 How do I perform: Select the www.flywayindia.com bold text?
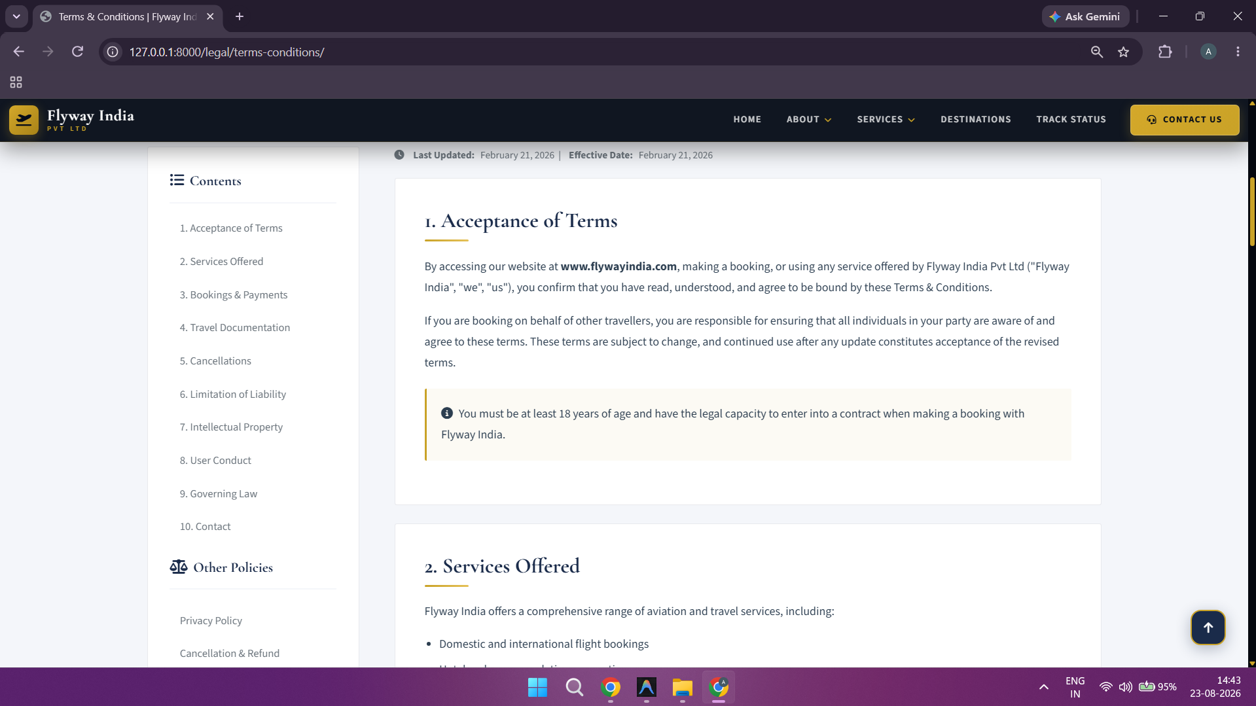(x=619, y=266)
